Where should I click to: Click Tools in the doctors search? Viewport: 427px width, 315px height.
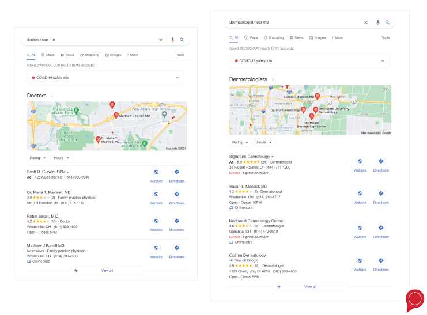coord(180,55)
